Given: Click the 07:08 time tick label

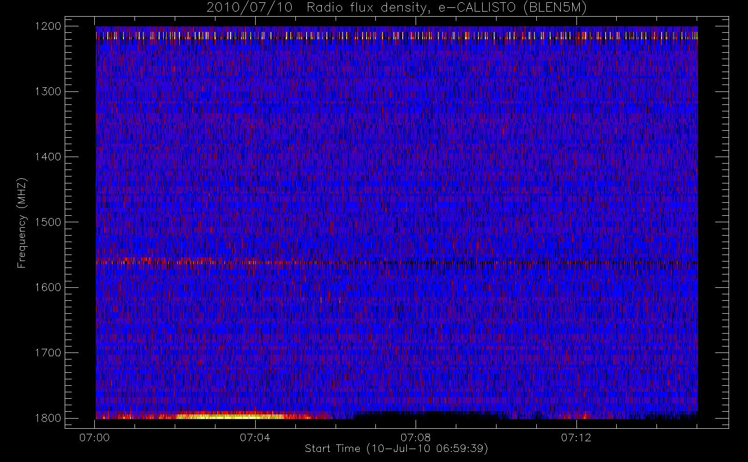Looking at the screenshot, I should coord(415,438).
